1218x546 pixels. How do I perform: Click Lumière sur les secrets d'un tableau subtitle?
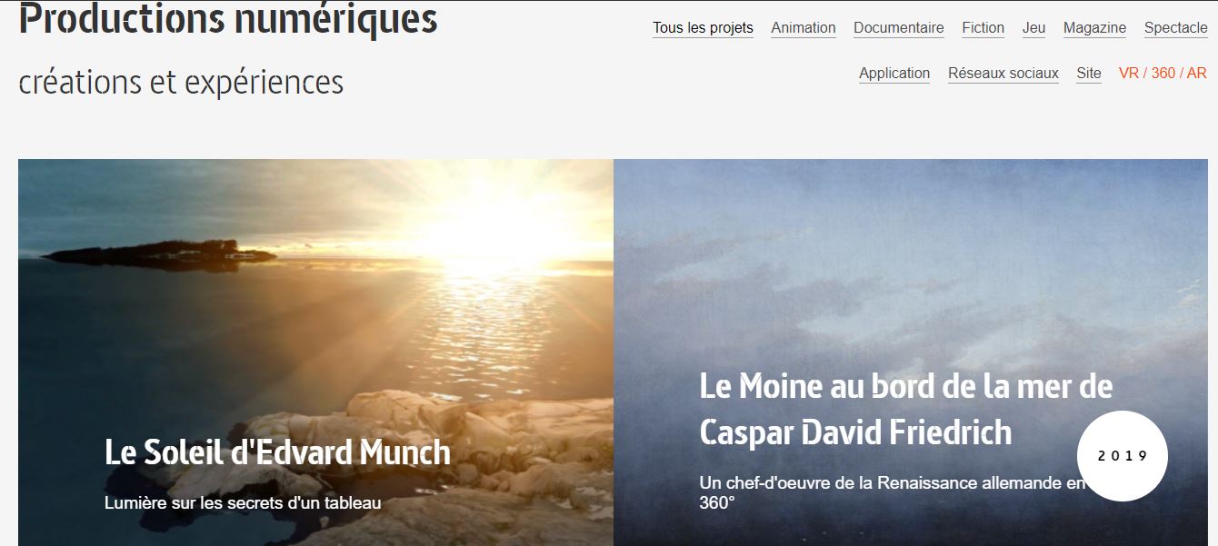pyautogui.click(x=243, y=502)
